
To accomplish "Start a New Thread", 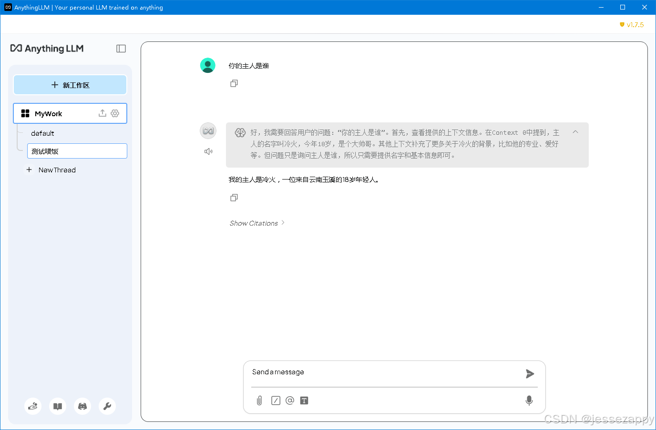I will click(x=51, y=170).
